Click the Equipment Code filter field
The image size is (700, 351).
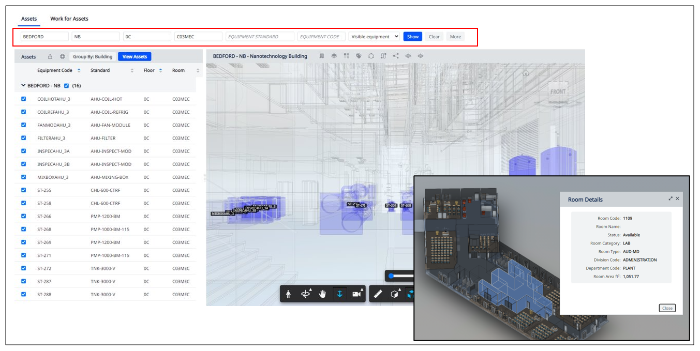321,37
